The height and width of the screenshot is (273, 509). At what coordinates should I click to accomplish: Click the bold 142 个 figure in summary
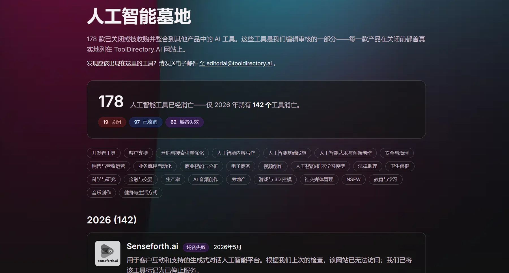[262, 105]
